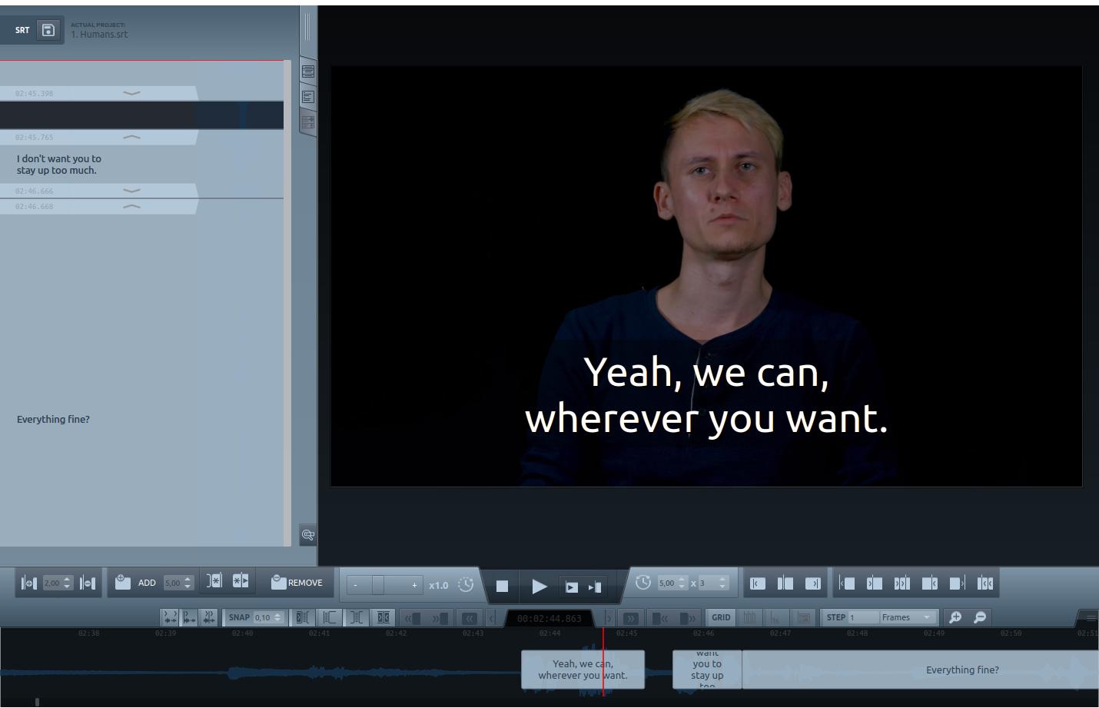Zoom in on the timeline

tap(955, 617)
